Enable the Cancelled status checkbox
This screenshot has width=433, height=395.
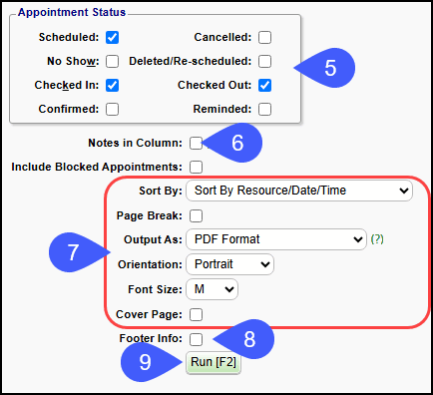(264, 37)
